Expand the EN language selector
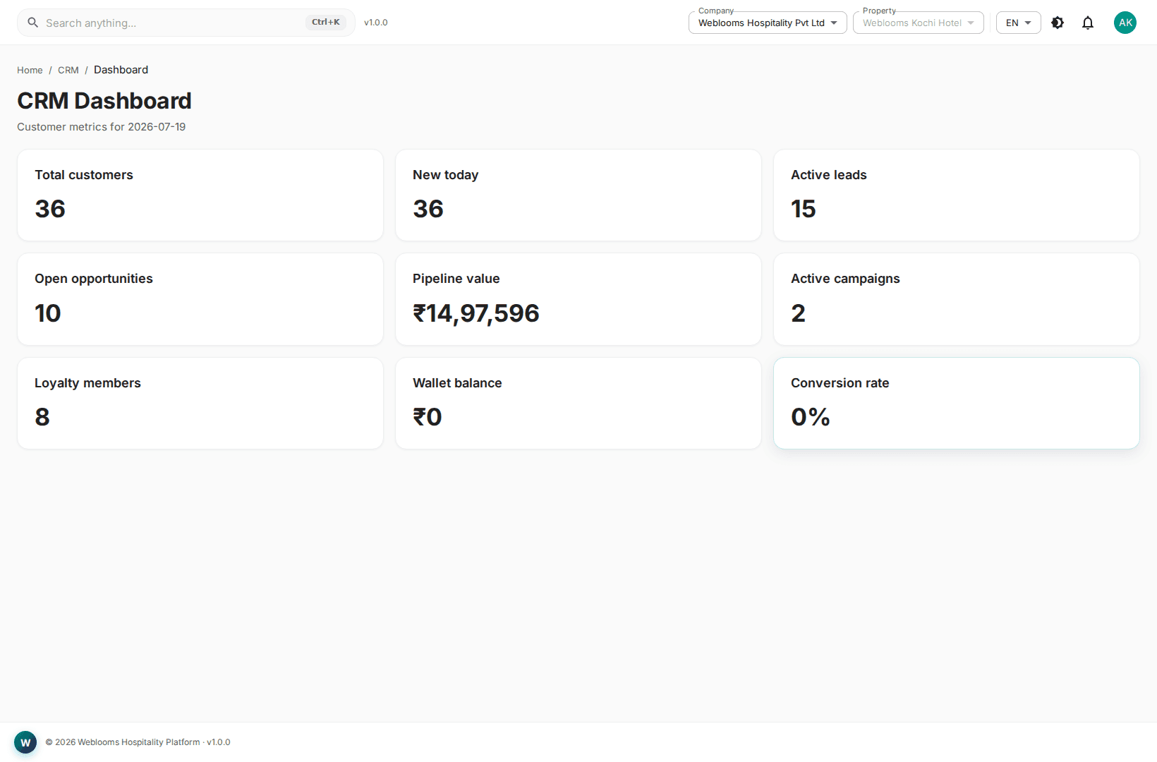 [1018, 23]
